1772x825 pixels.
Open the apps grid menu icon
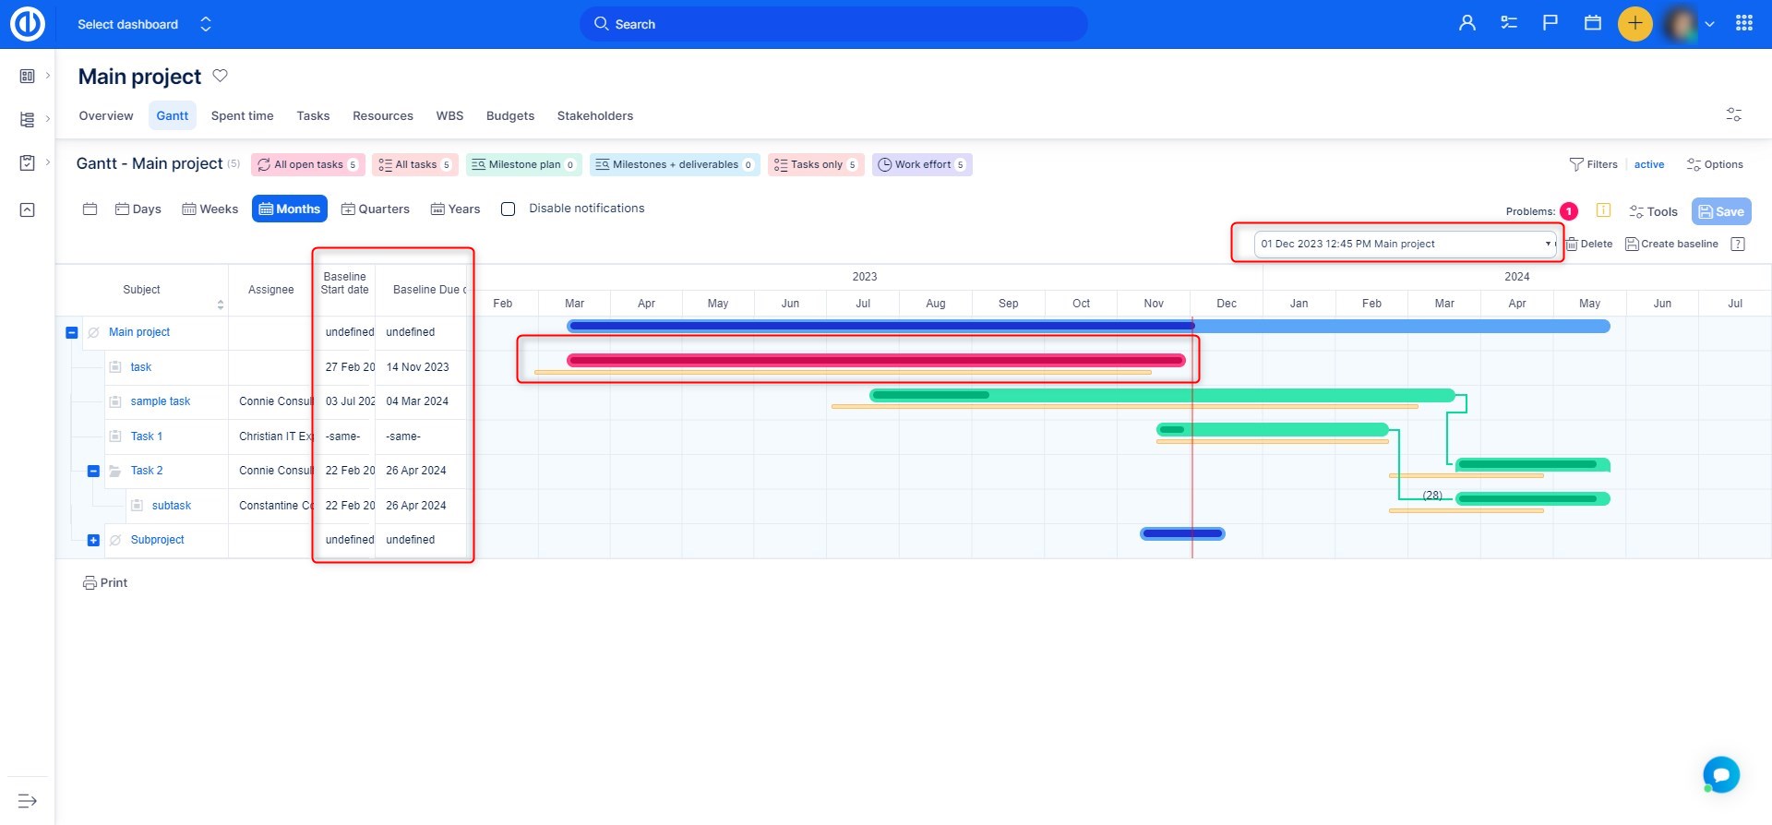click(1743, 24)
